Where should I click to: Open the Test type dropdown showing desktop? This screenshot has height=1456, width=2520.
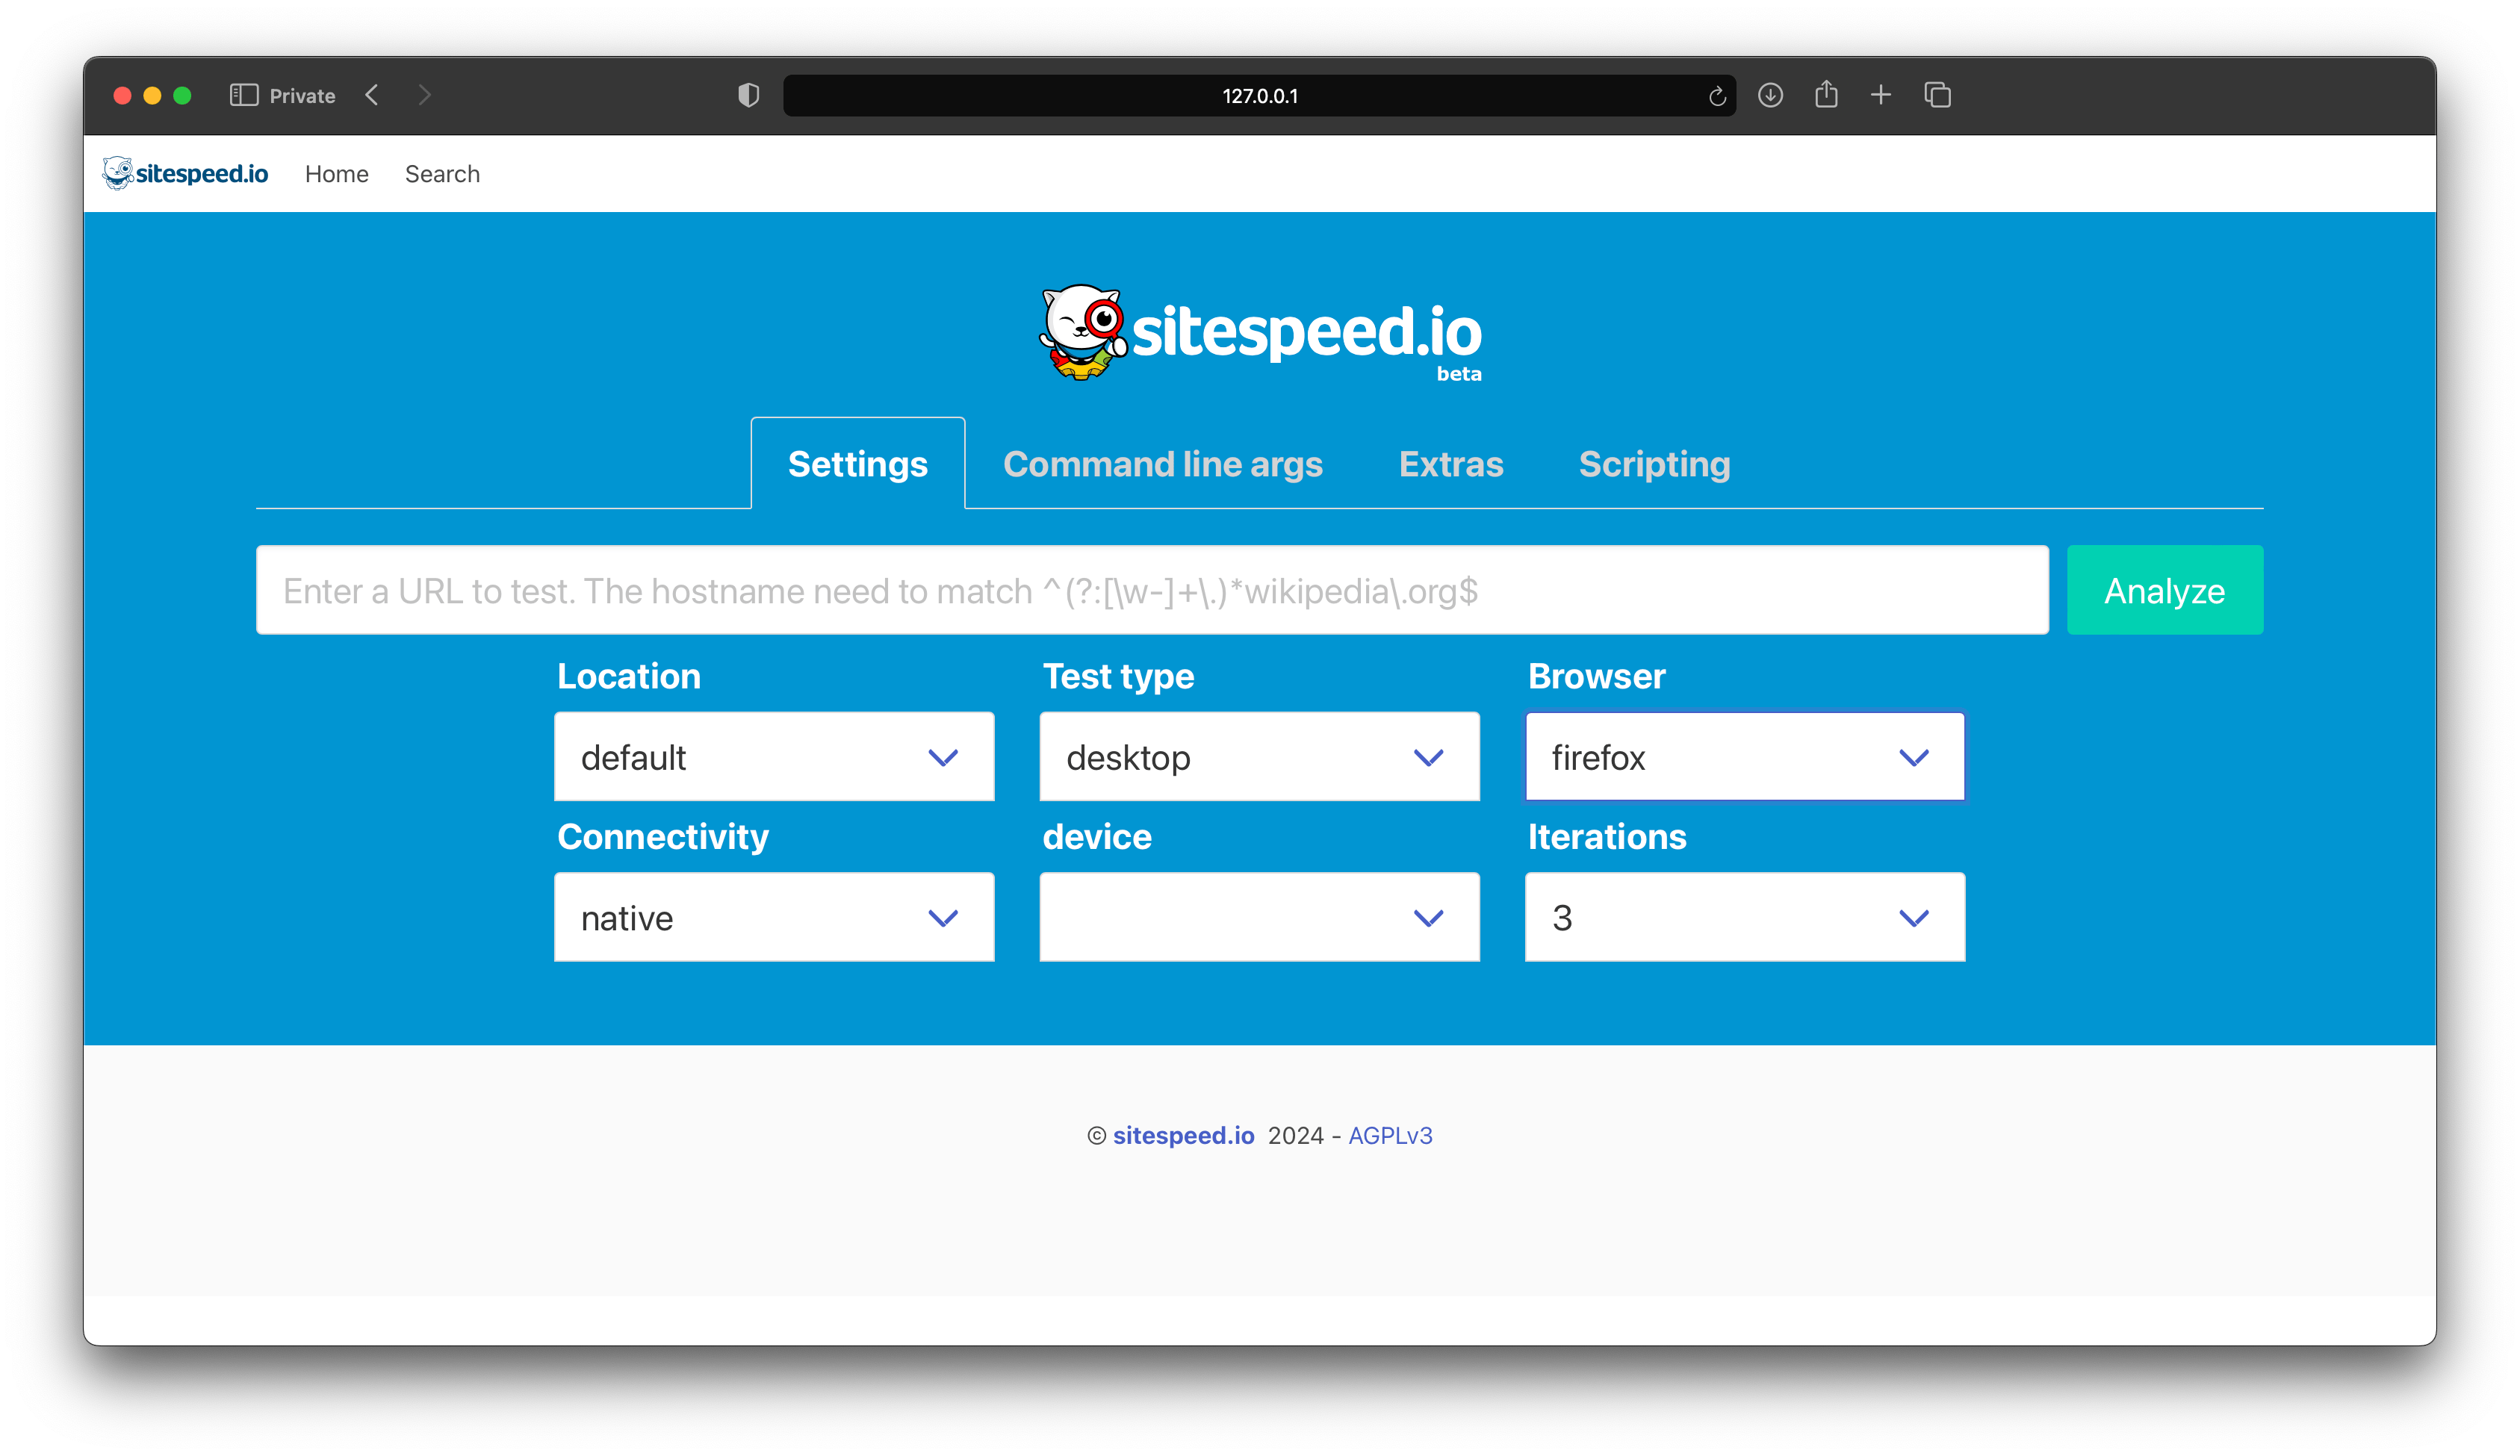coord(1259,757)
